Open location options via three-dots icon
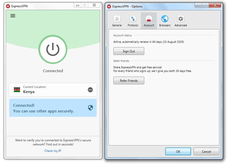The width and height of the screenshot is (227, 164). (x=90, y=90)
